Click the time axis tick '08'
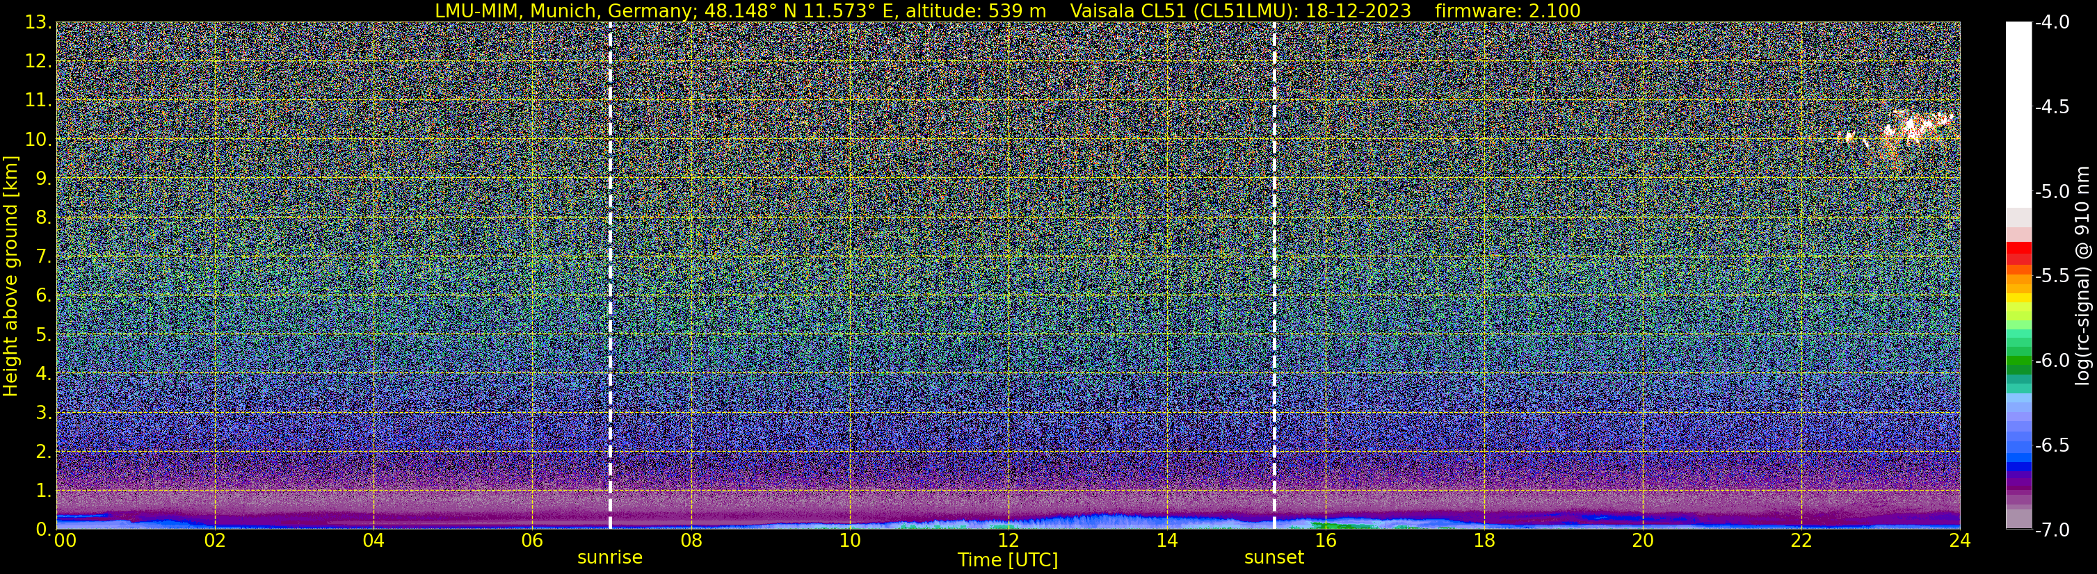The width and height of the screenshot is (2097, 574). coord(691,541)
